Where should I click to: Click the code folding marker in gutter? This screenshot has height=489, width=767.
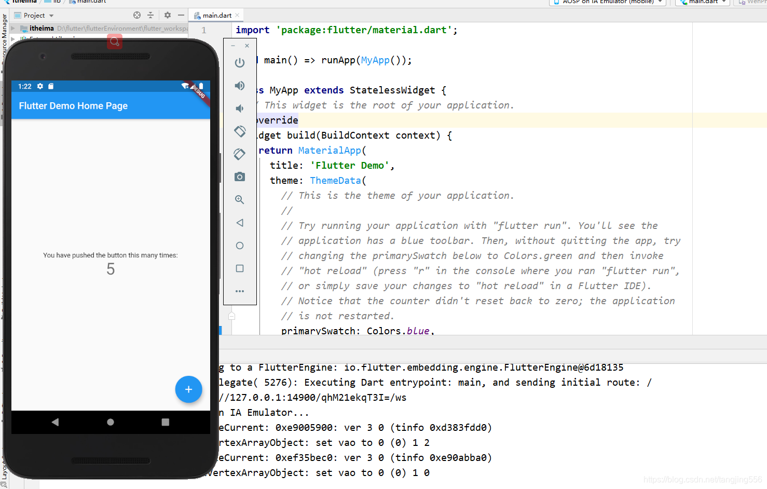point(232,316)
